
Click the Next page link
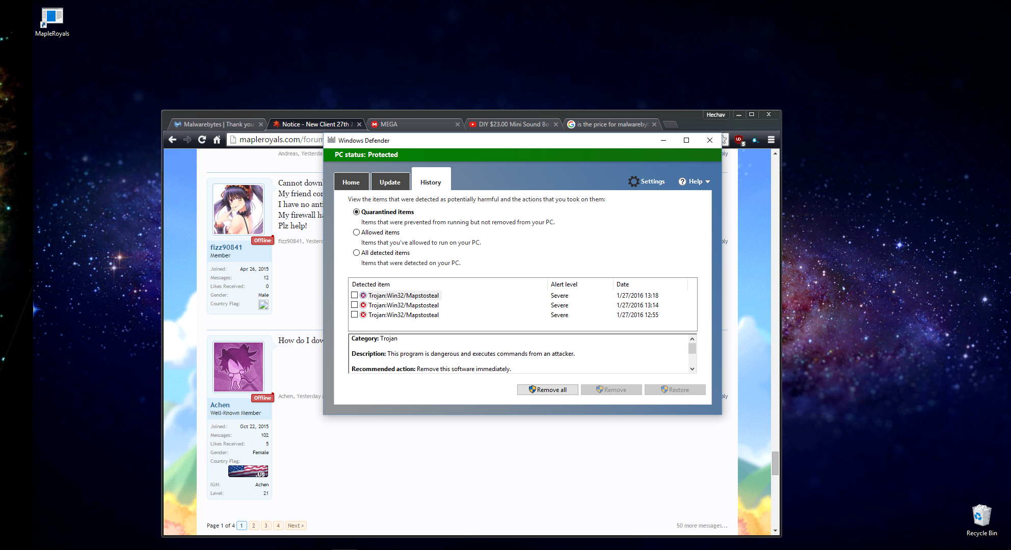296,526
